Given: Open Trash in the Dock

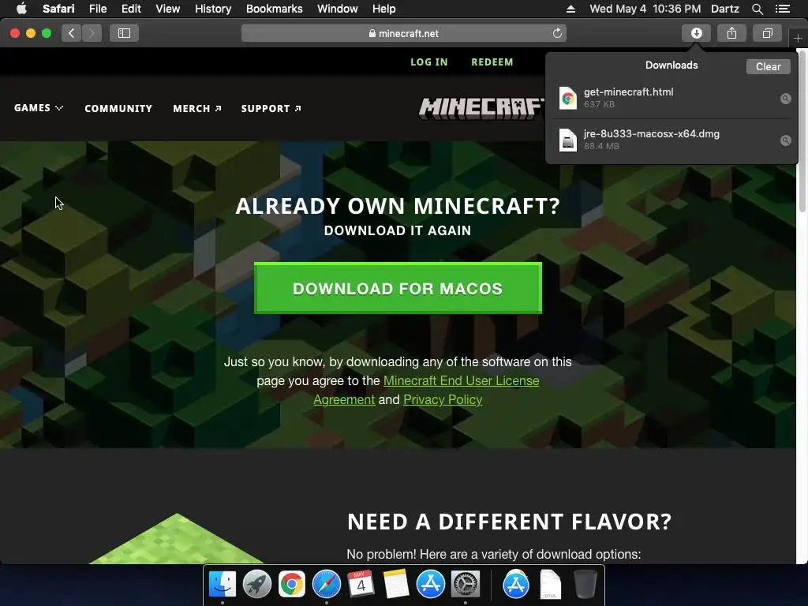Looking at the screenshot, I should click(585, 584).
